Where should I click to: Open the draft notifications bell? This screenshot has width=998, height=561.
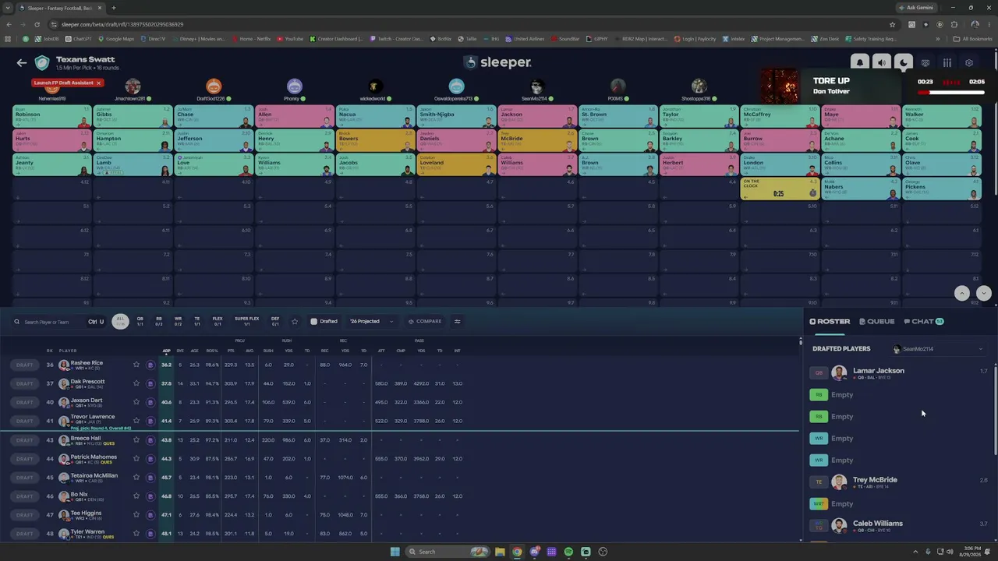(x=859, y=63)
